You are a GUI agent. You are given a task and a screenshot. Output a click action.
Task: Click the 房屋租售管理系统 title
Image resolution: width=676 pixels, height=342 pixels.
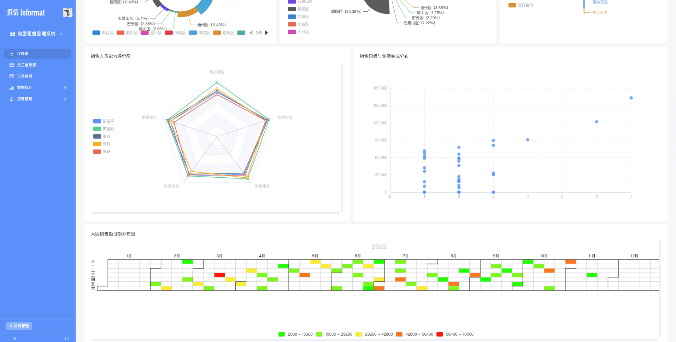click(x=36, y=33)
